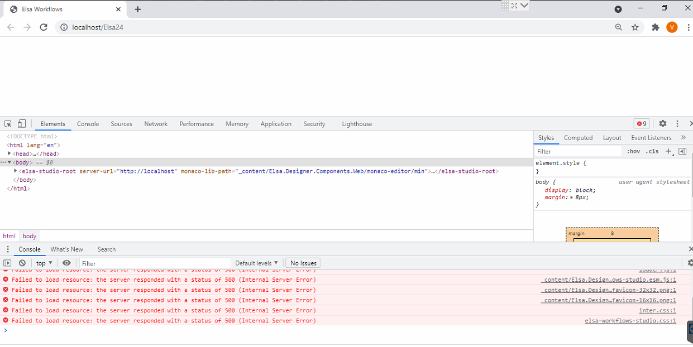Select the html breadcrumb

[9, 236]
